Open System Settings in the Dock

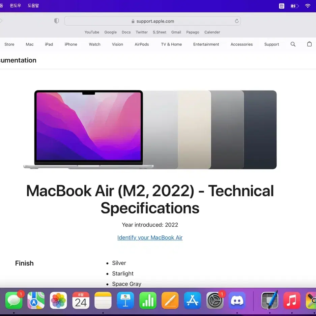click(x=215, y=300)
